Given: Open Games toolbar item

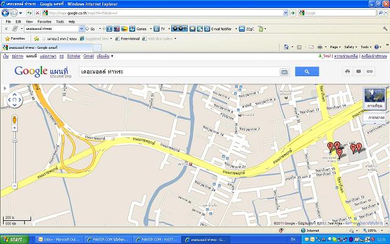Looking at the screenshot, I should pyautogui.click(x=139, y=29).
